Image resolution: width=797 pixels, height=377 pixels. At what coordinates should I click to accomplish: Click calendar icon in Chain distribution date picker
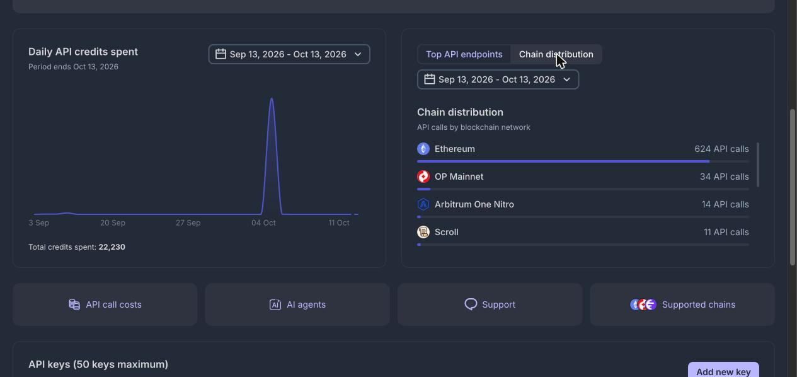pos(429,79)
